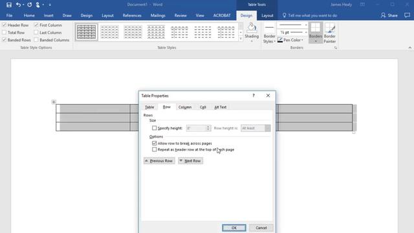Open the Comments speech bubble icon
Image resolution: width=414 pixels, height=233 pixels.
[x=407, y=16]
